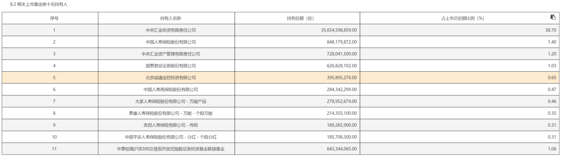Click the 占上市总份额比例（%） column header

(x=462, y=18)
